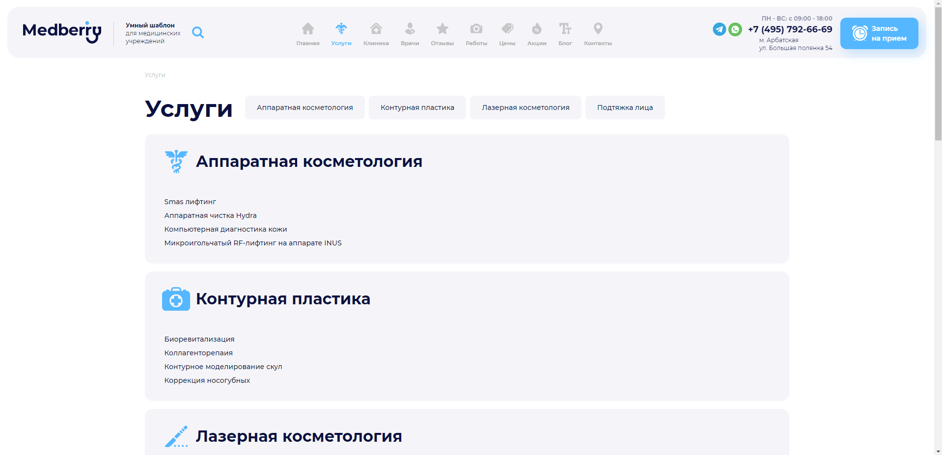Viewport: 942px width, 455px height.
Task: Select Подтяжка лица category tab
Action: point(625,107)
